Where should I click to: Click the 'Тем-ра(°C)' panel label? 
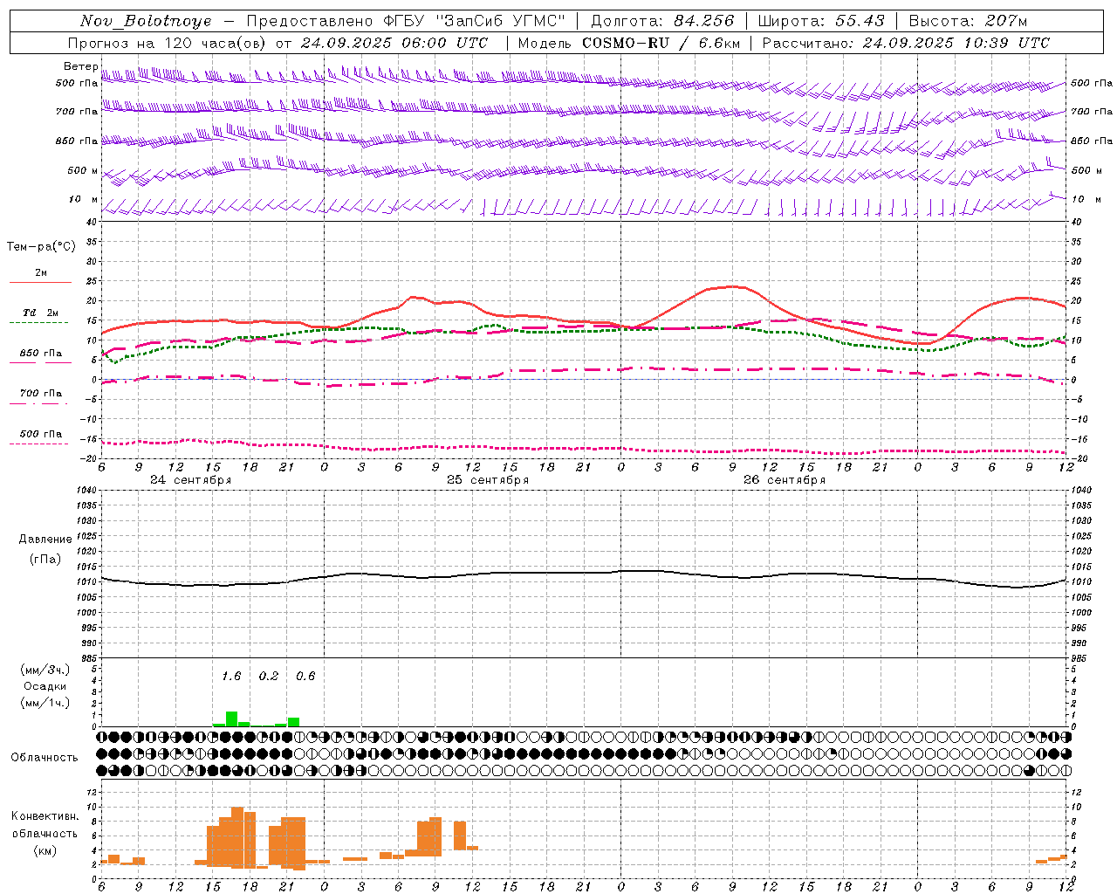[41, 247]
